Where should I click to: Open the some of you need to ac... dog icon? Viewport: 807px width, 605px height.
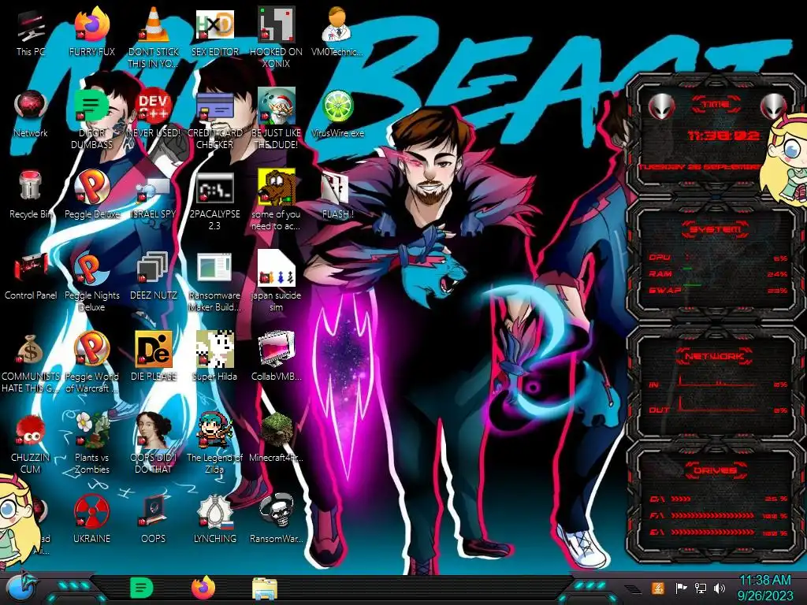(x=276, y=199)
